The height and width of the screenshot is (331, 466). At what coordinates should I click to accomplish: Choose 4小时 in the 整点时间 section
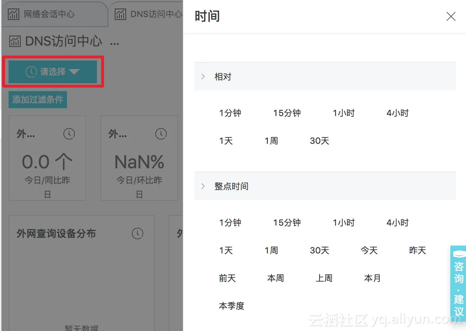coord(398,223)
